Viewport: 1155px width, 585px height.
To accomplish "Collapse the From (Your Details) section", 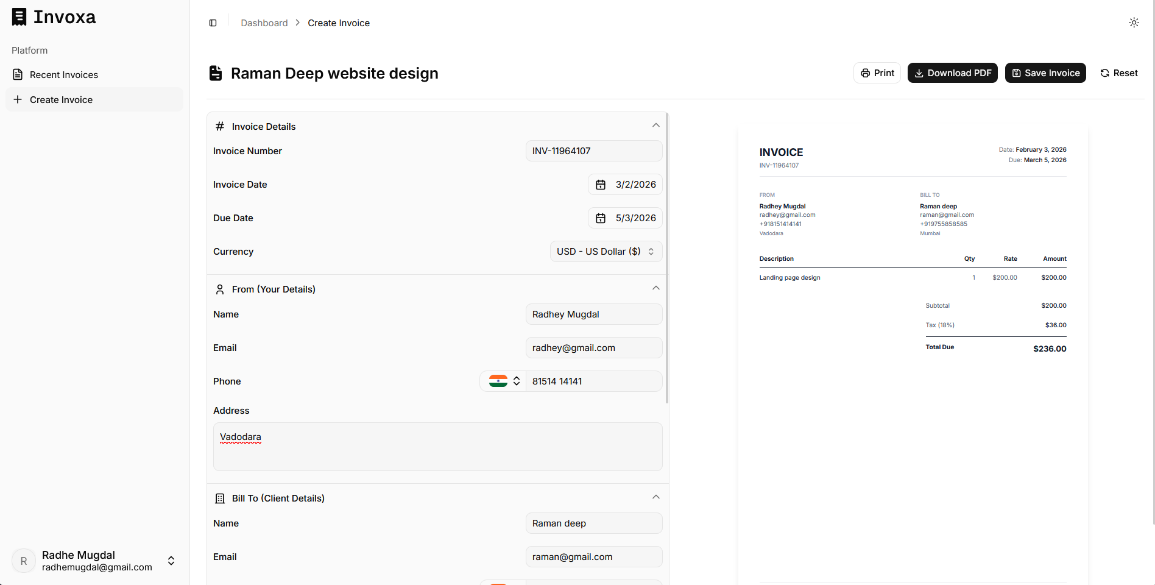I will click(655, 288).
